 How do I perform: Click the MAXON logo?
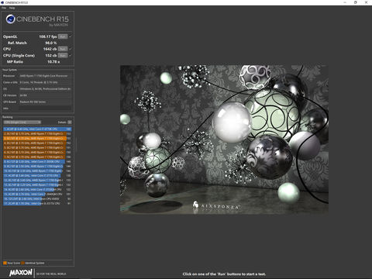click(x=21, y=273)
